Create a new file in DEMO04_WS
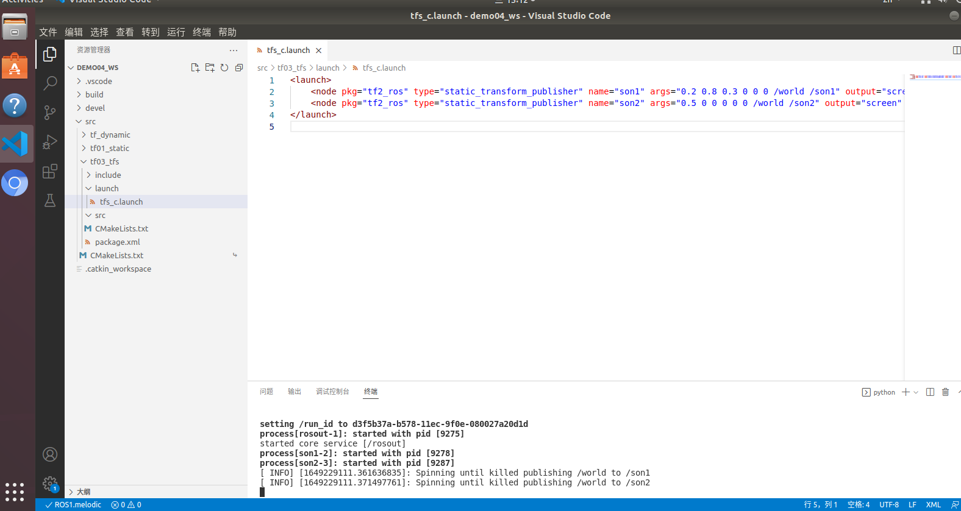 (x=195, y=68)
